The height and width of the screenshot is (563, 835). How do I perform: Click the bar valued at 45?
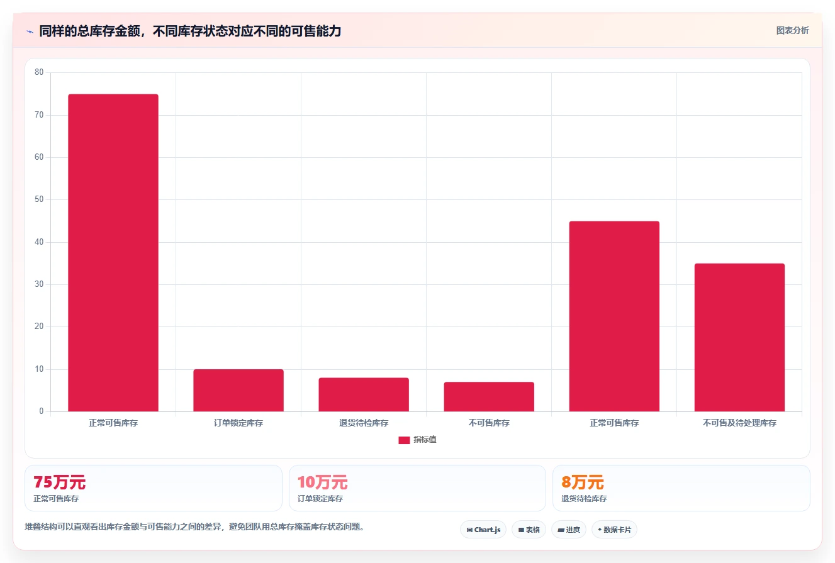[614, 316]
